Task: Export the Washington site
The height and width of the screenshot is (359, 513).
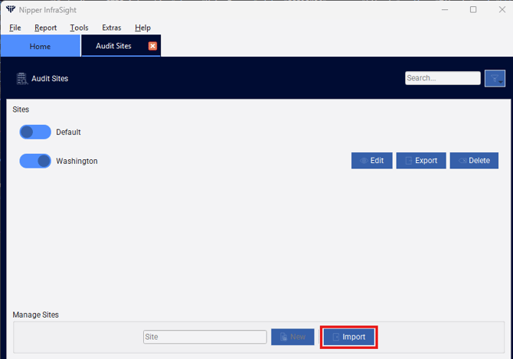Action: tap(421, 161)
